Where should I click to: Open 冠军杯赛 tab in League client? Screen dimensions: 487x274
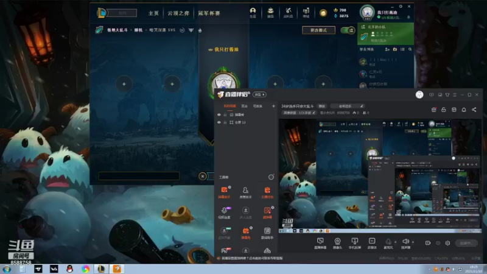[209, 13]
